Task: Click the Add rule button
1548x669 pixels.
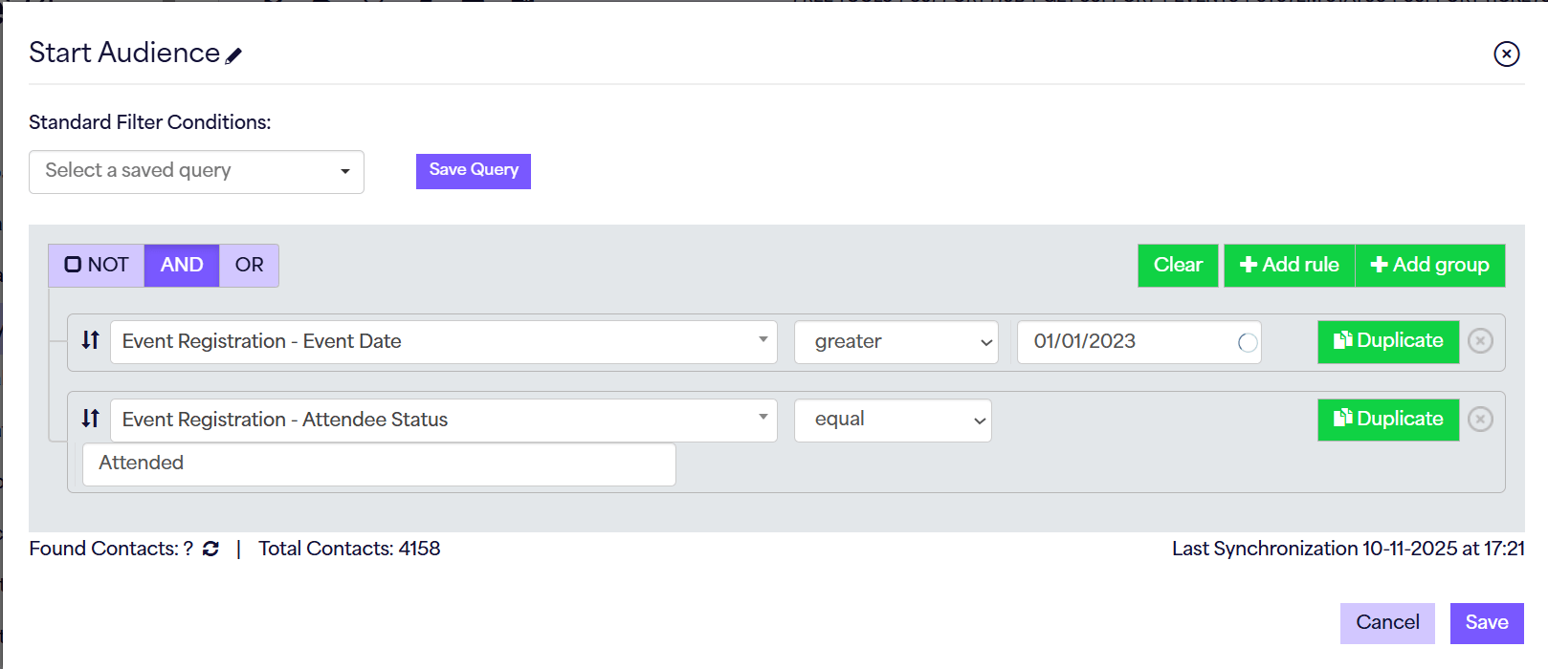Action: tap(1289, 265)
